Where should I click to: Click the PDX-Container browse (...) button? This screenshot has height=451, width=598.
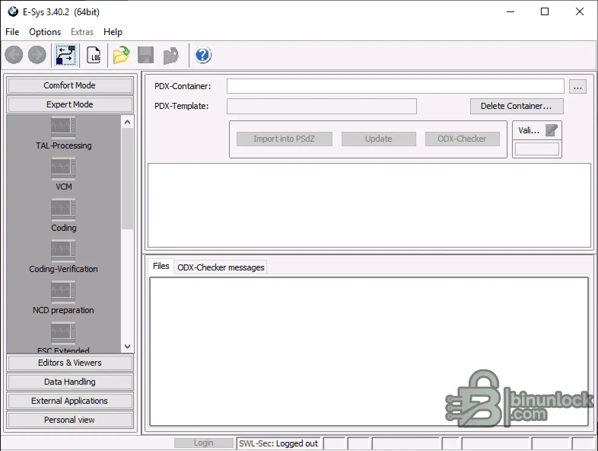(577, 86)
